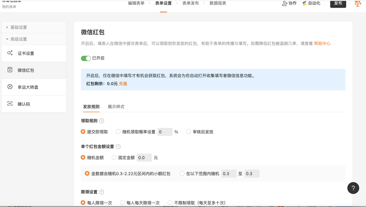The width and height of the screenshot is (366, 207).
Task: Click help icon next to 领取规则
Action: click(101, 121)
